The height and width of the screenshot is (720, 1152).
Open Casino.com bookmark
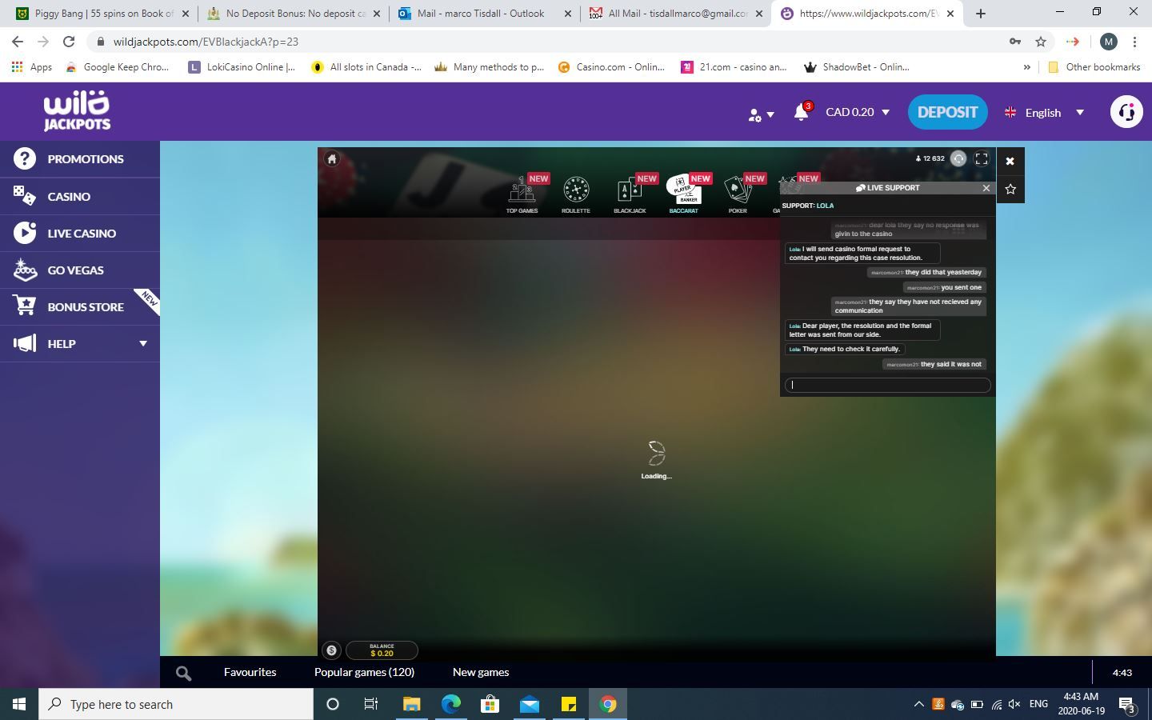[612, 67]
